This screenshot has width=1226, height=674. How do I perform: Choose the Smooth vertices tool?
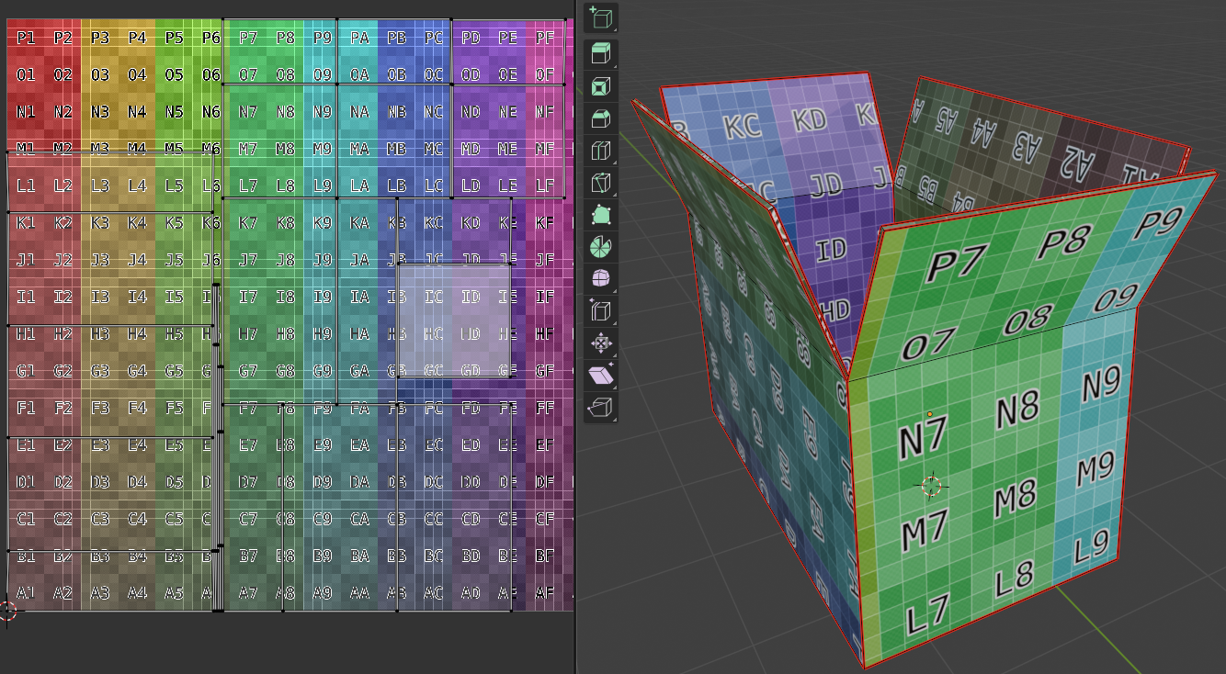pyautogui.click(x=600, y=279)
